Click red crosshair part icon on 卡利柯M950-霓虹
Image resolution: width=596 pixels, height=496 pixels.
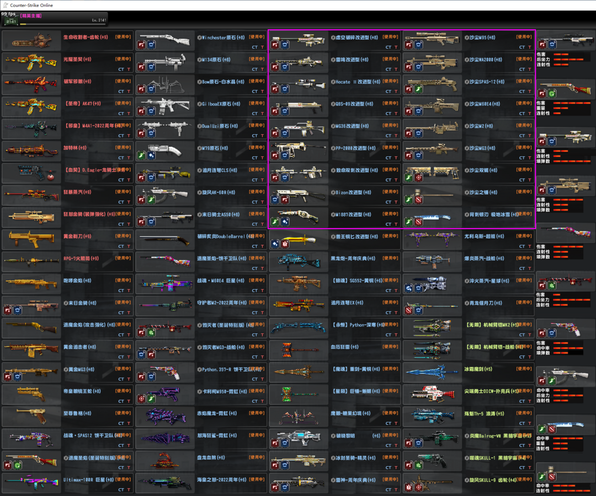coord(141,399)
